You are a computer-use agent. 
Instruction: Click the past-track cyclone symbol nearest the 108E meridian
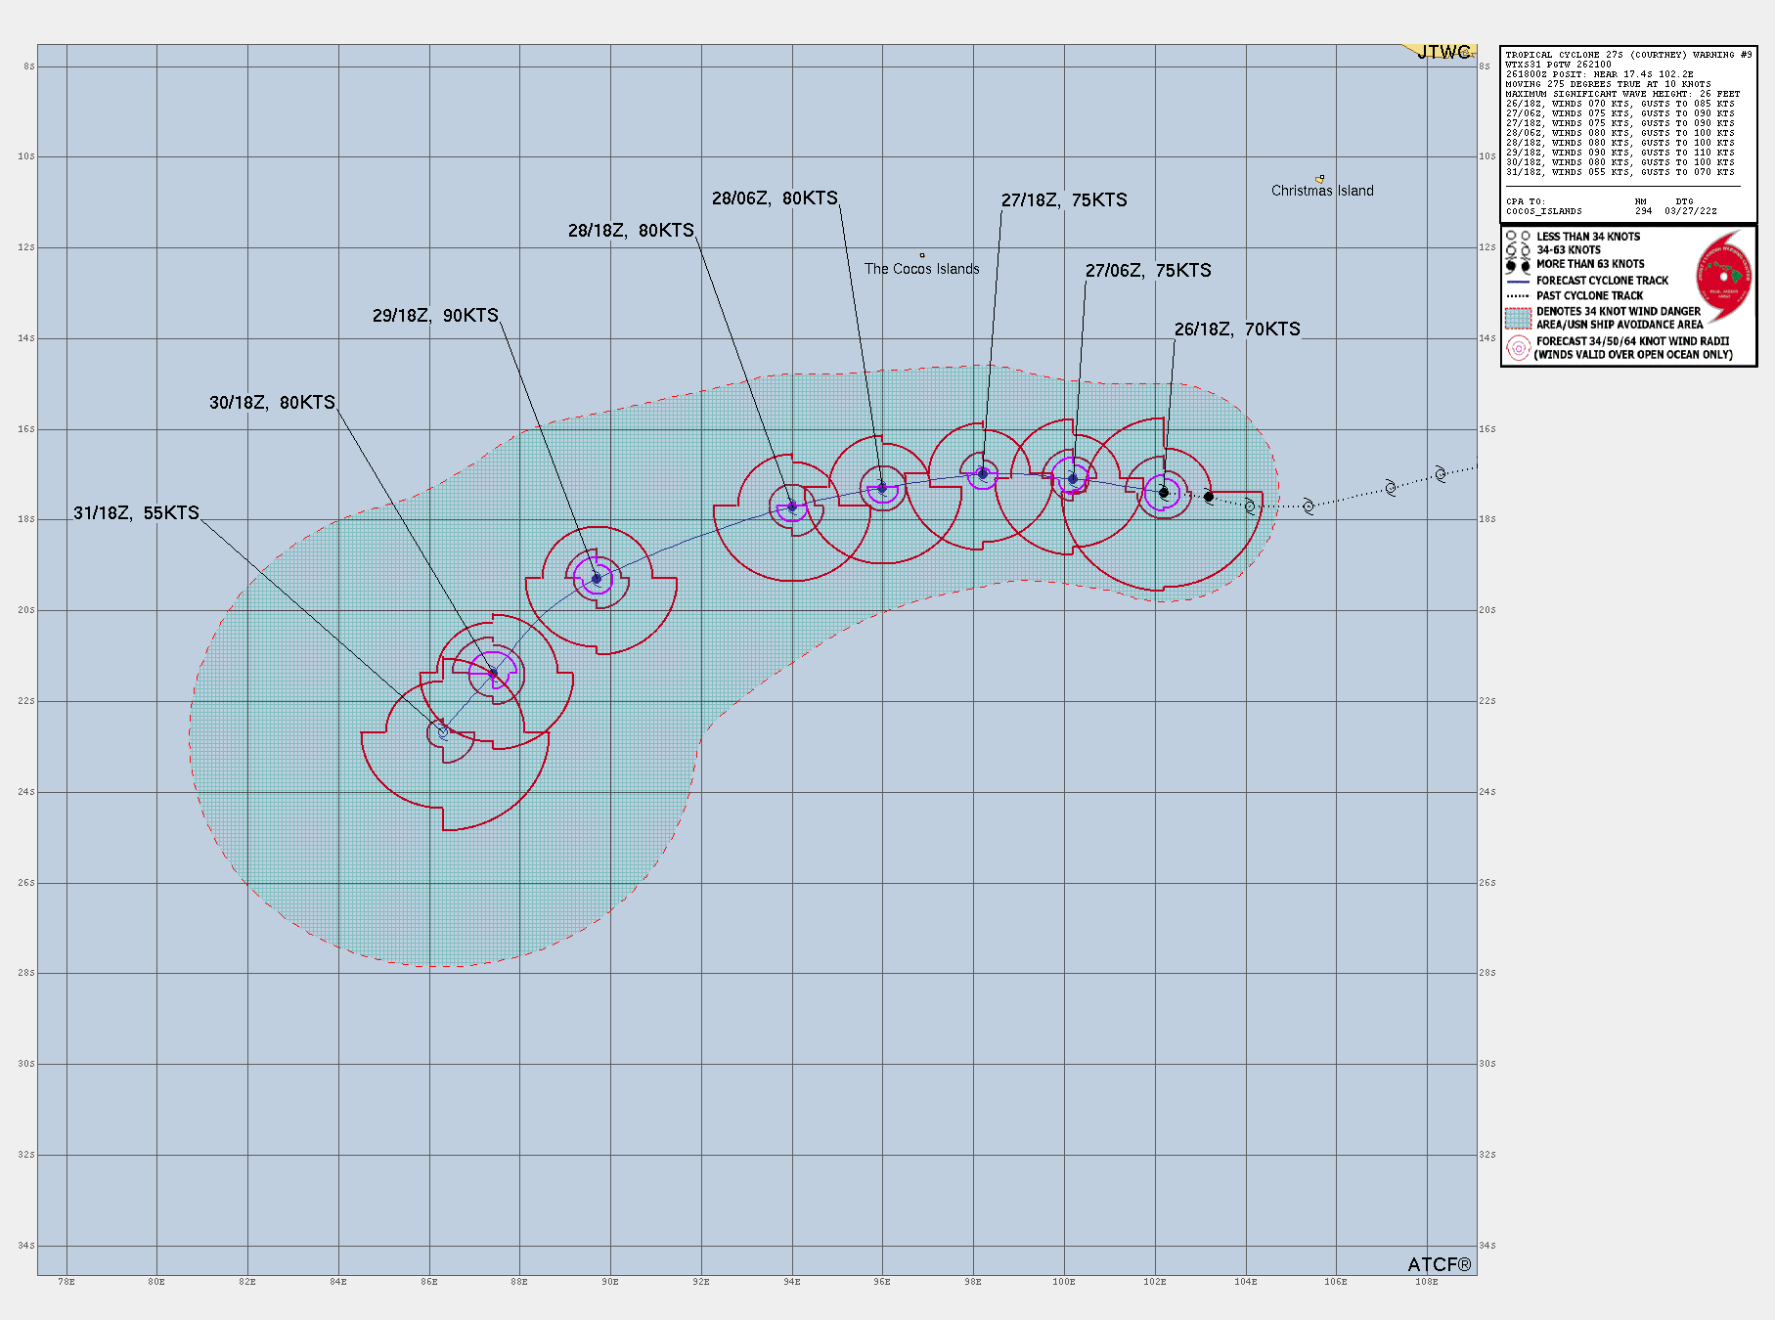[x=1440, y=474]
